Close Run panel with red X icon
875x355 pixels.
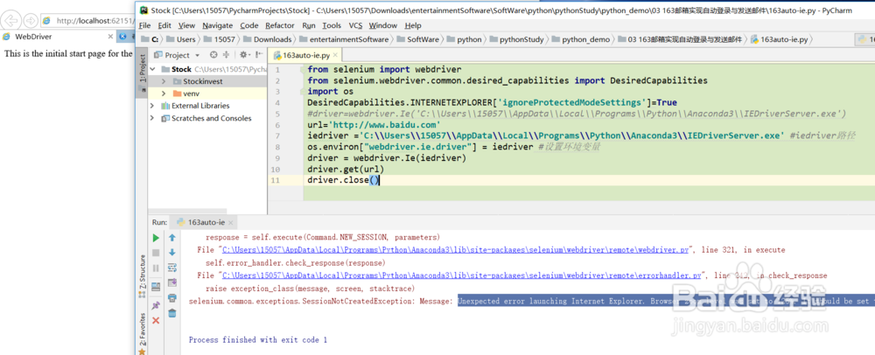point(156,320)
